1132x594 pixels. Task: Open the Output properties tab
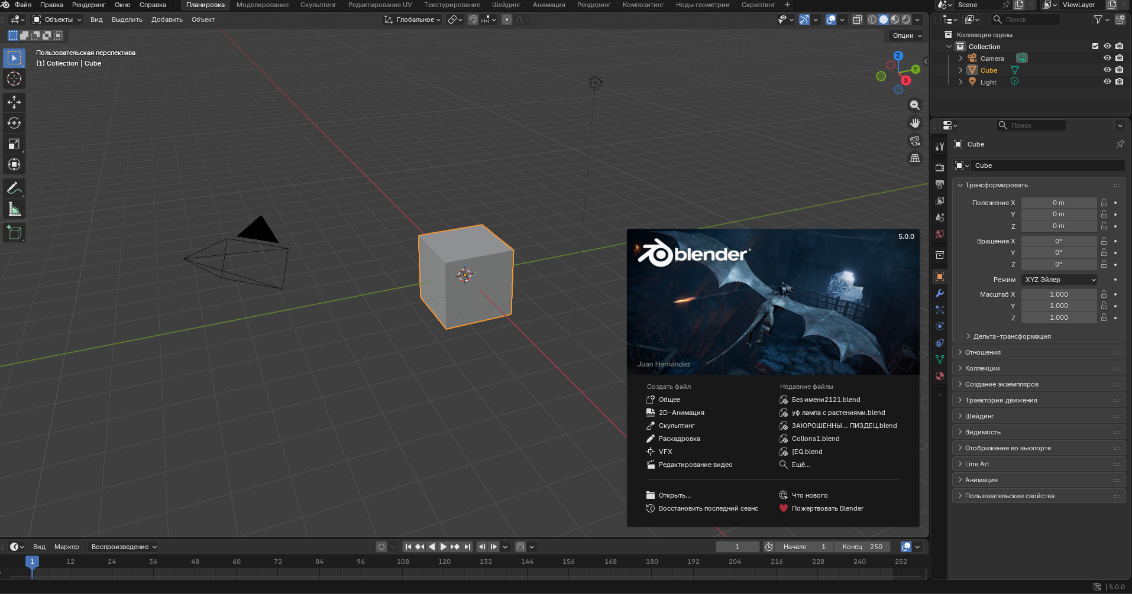940,184
